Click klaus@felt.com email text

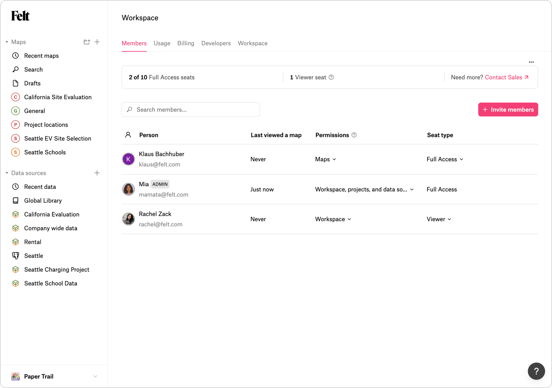[x=159, y=165]
